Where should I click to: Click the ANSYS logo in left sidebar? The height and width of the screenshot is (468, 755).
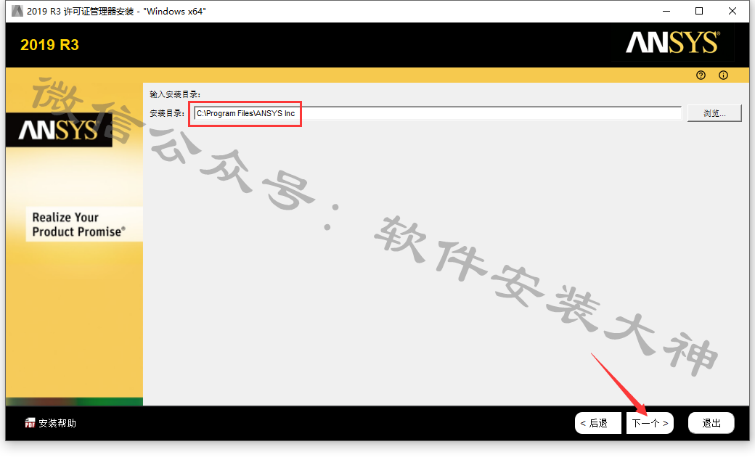[58, 130]
